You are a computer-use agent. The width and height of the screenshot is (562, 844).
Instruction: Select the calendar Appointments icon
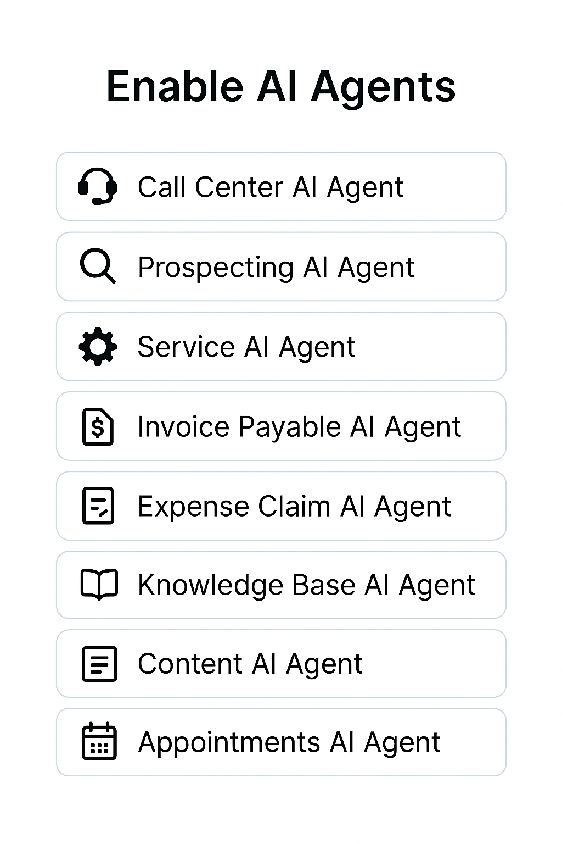coord(99,741)
